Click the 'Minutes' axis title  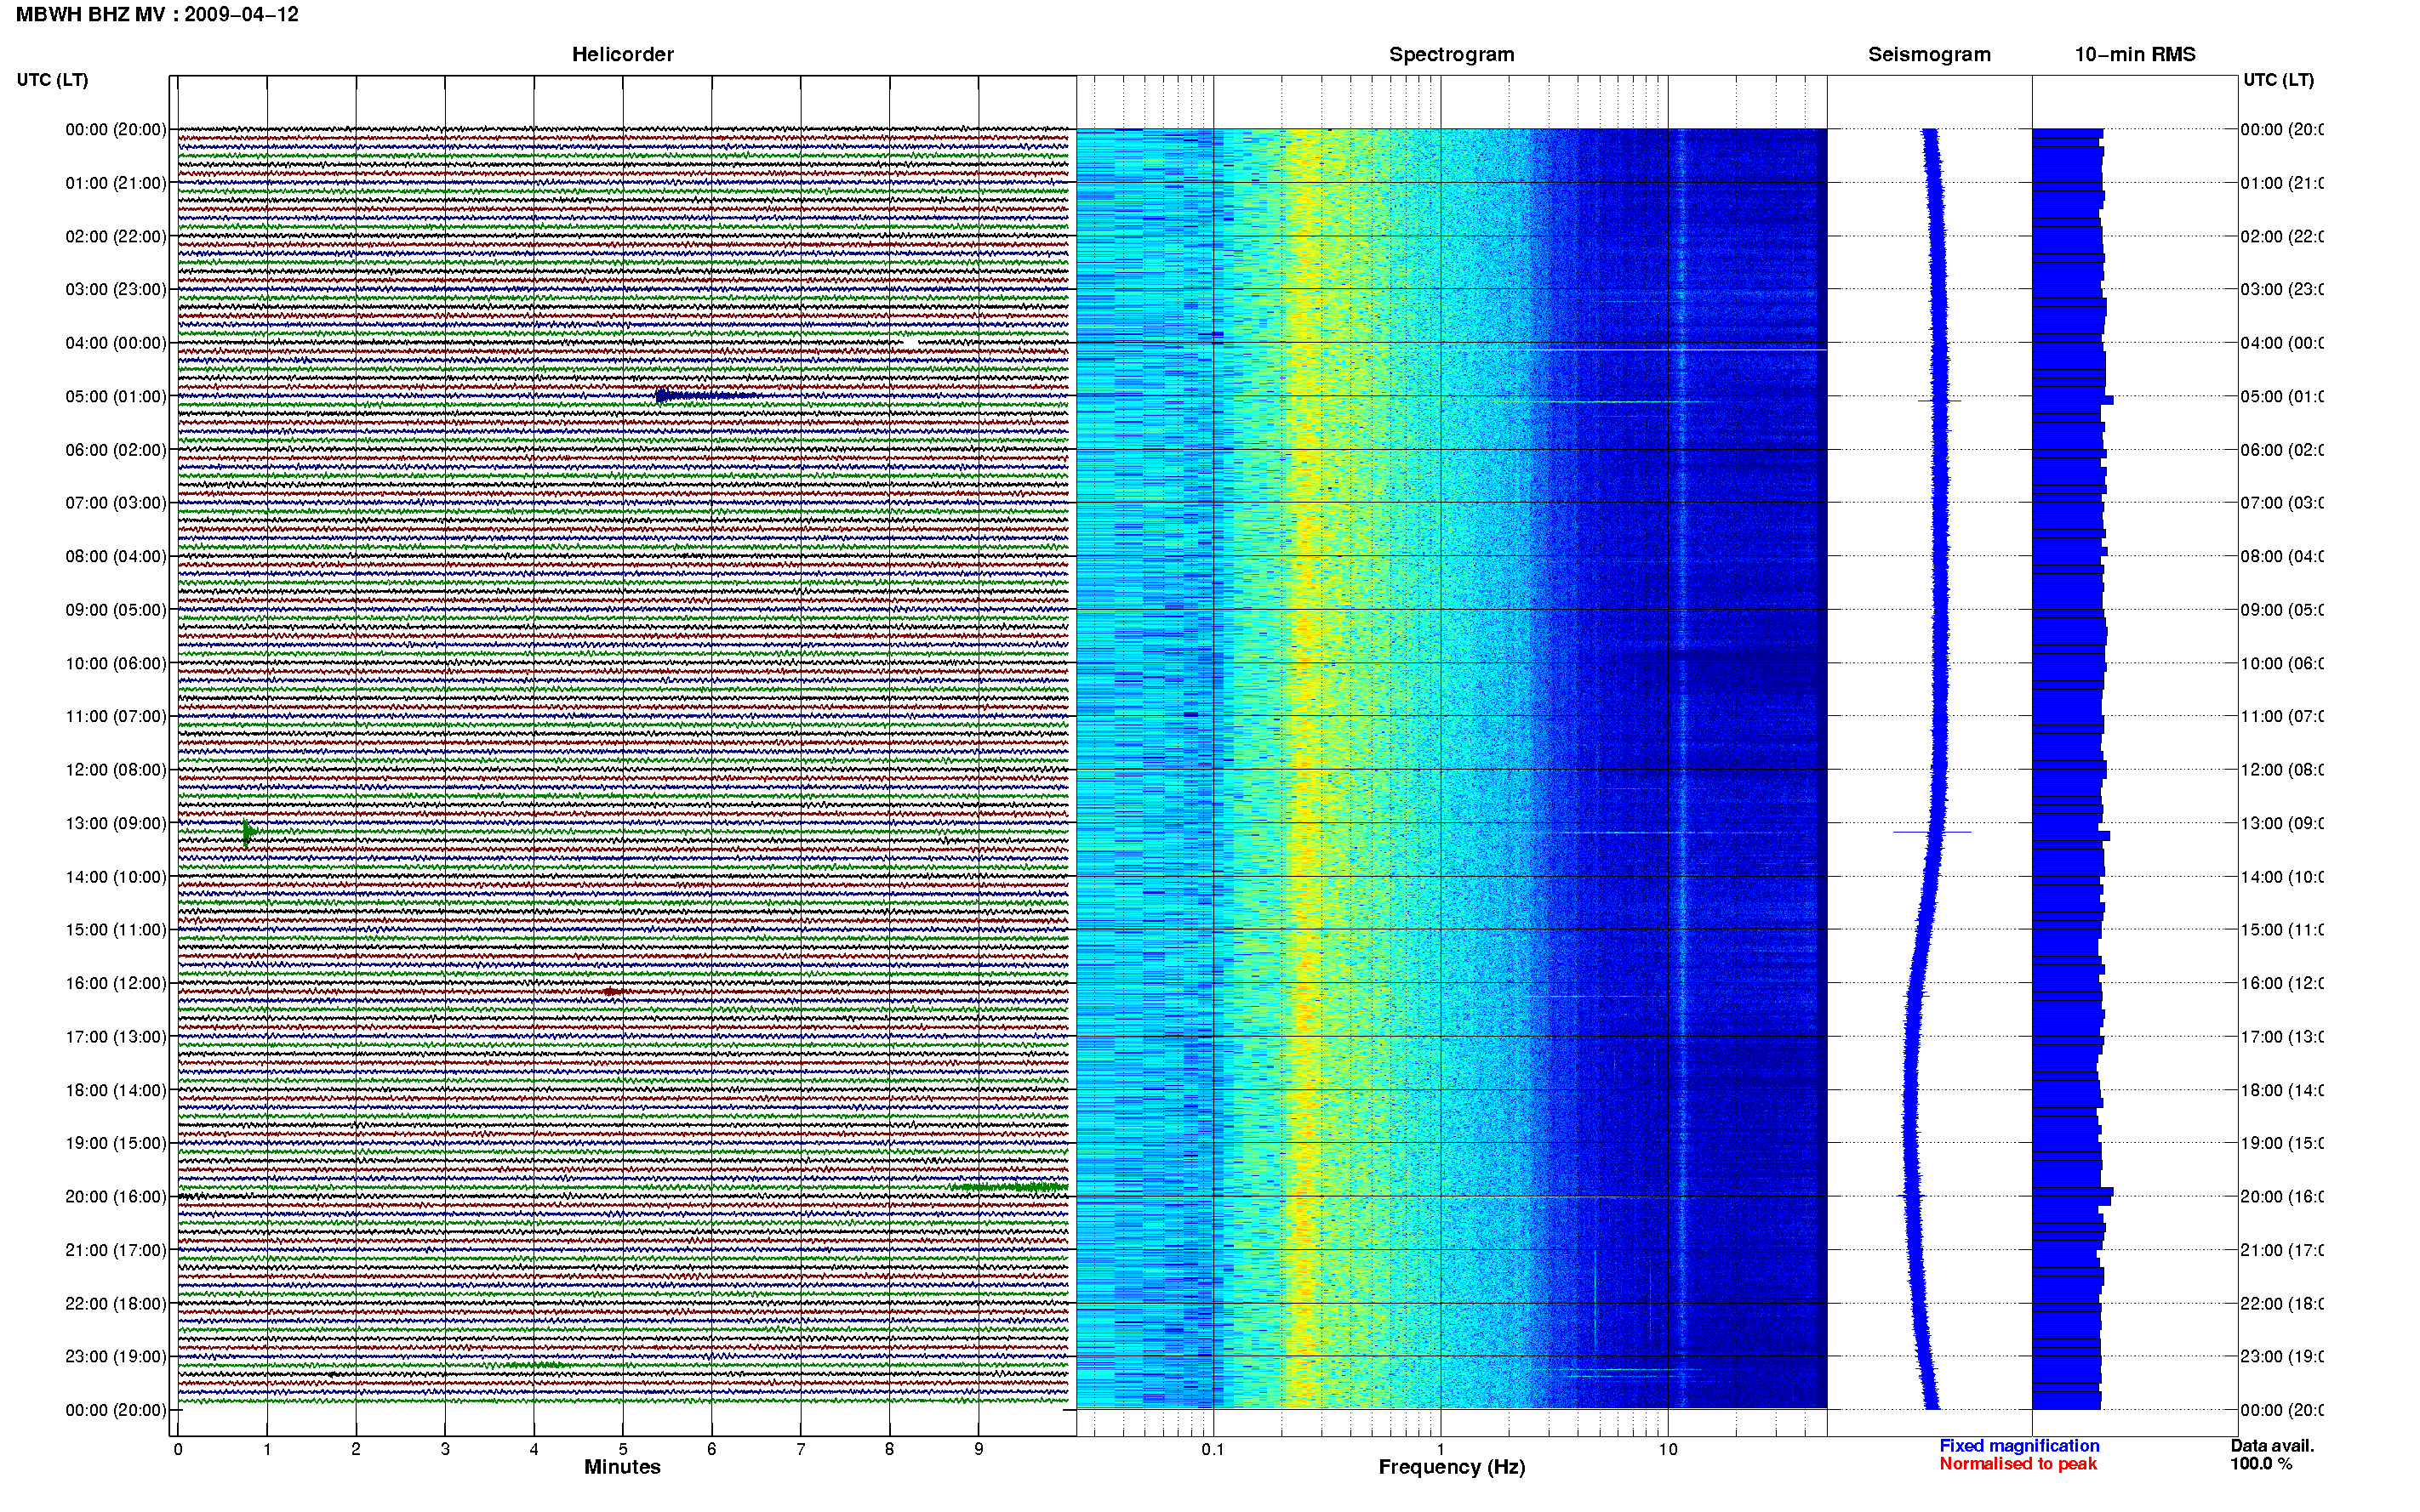(622, 1467)
